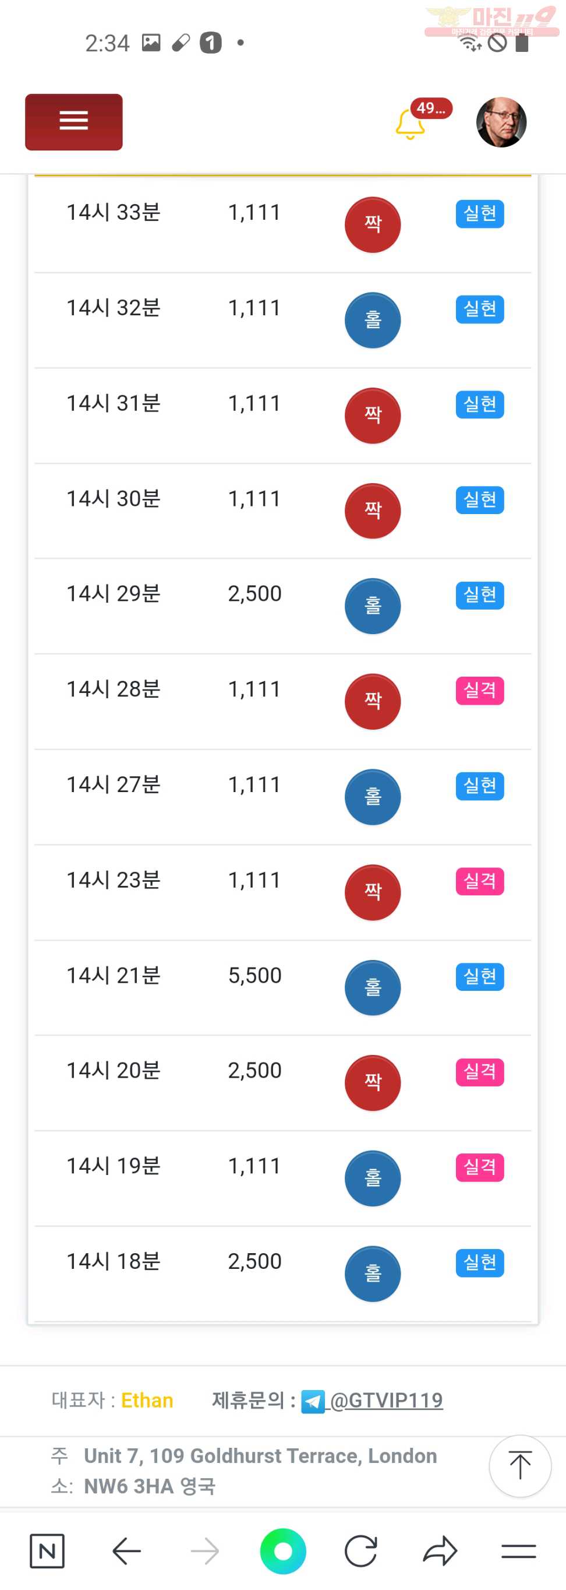Tap the browser forward arrow
The height and width of the screenshot is (1590, 566).
[205, 1550]
